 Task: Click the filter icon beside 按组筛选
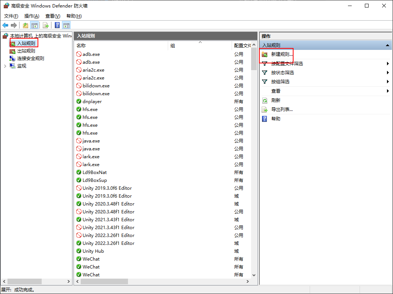pos(265,82)
